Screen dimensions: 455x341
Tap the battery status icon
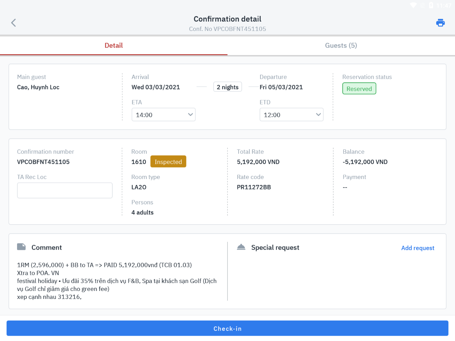pos(431,5)
